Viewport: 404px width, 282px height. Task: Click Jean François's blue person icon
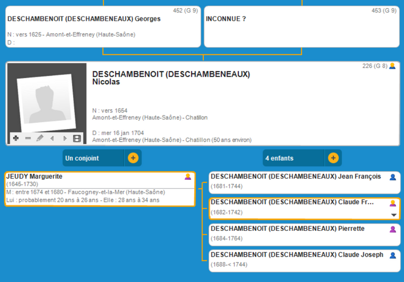(x=392, y=177)
